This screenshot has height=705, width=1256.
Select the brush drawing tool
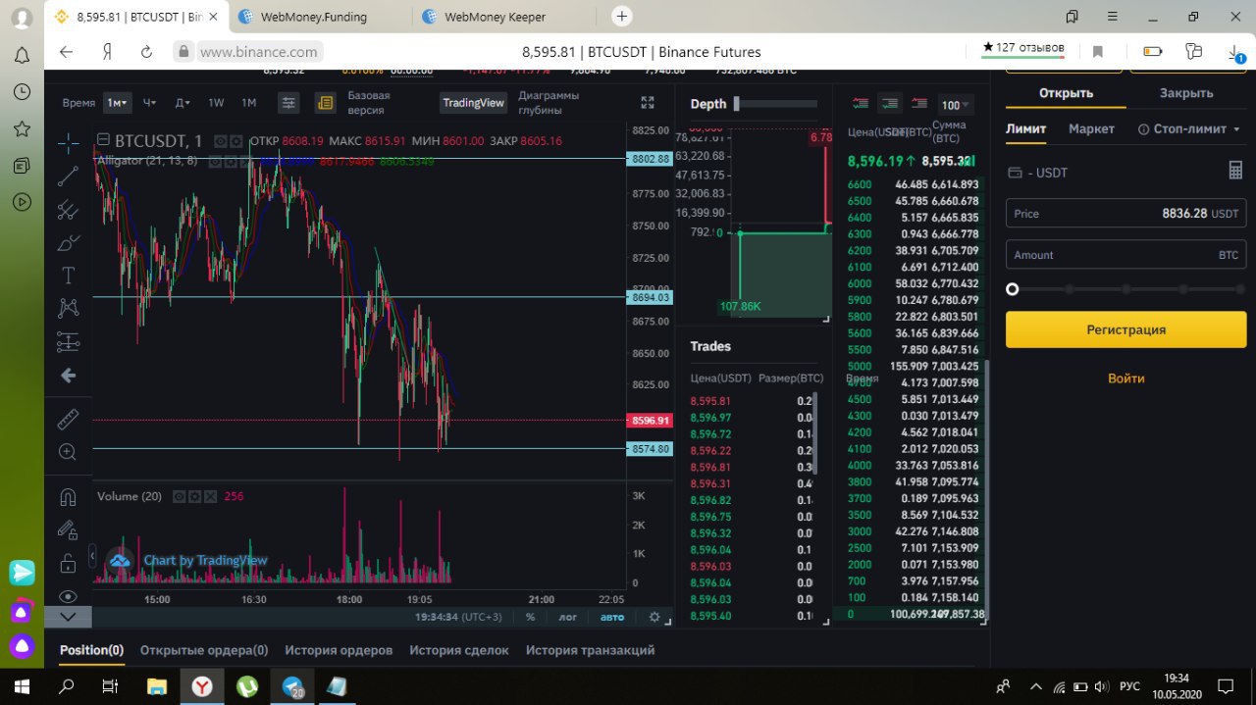(68, 242)
